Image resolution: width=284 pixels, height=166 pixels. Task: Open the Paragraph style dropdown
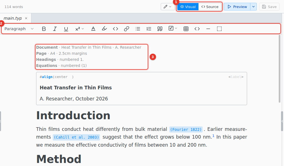[x=19, y=29]
